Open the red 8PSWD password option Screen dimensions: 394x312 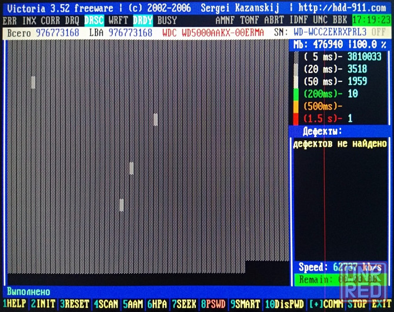pyautogui.click(x=185, y=304)
